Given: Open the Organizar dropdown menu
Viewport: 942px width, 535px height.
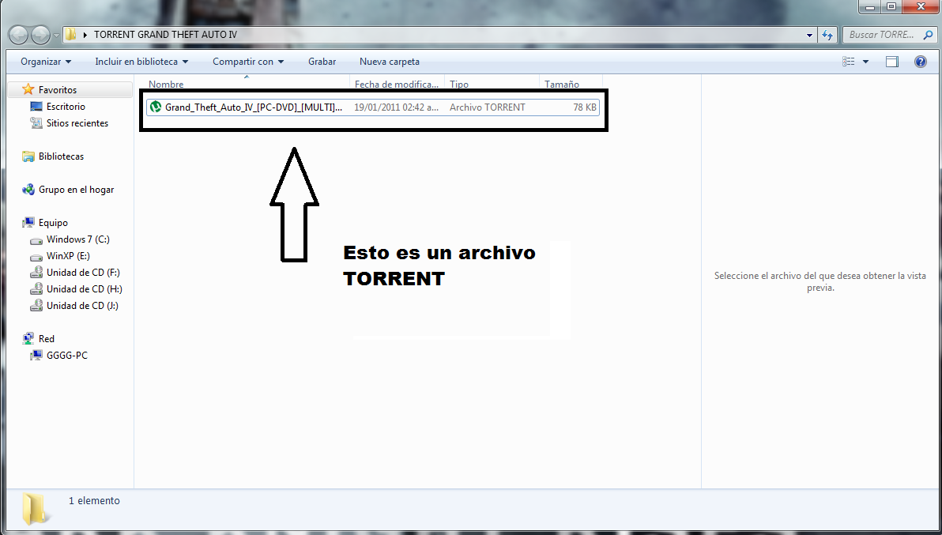Looking at the screenshot, I should coord(44,61).
